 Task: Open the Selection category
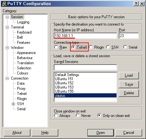24,68
